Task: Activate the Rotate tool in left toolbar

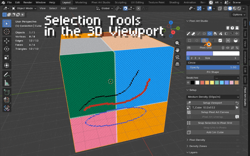Action: click(x=6, y=49)
